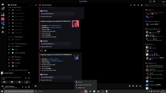Open KILLMOOD profile link
This screenshot has width=166, height=93.
(x=55, y=26)
